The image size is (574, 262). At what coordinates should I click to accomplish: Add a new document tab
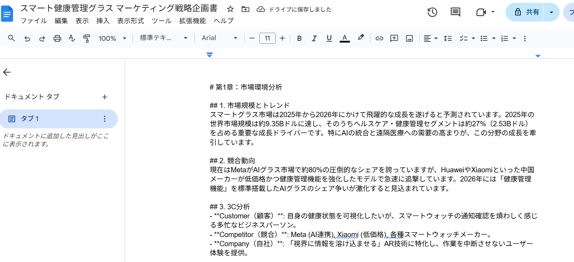click(105, 97)
